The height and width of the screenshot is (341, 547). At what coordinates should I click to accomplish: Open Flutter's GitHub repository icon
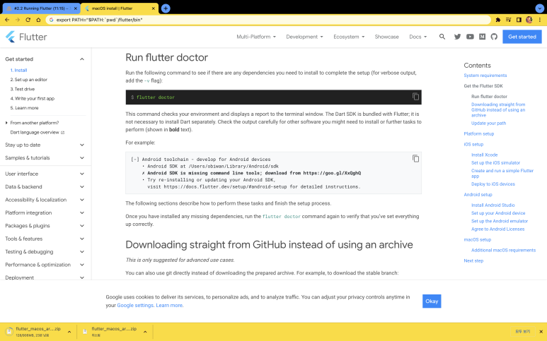[494, 37]
